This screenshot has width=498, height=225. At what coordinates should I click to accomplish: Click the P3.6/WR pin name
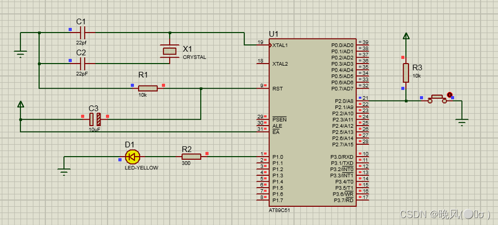click(343, 194)
